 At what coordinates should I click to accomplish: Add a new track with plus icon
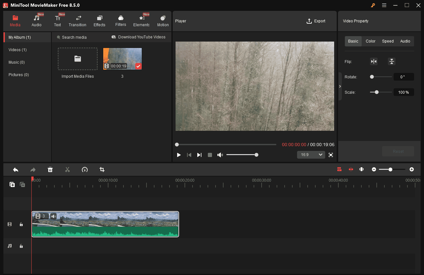(12, 185)
